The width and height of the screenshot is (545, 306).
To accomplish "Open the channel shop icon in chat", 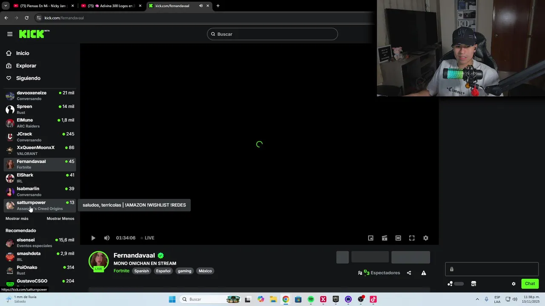I will (x=473, y=284).
